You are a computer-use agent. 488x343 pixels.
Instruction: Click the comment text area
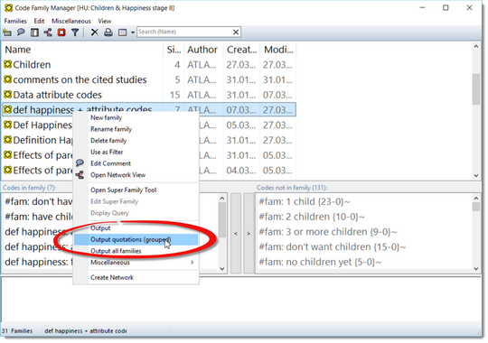241,299
